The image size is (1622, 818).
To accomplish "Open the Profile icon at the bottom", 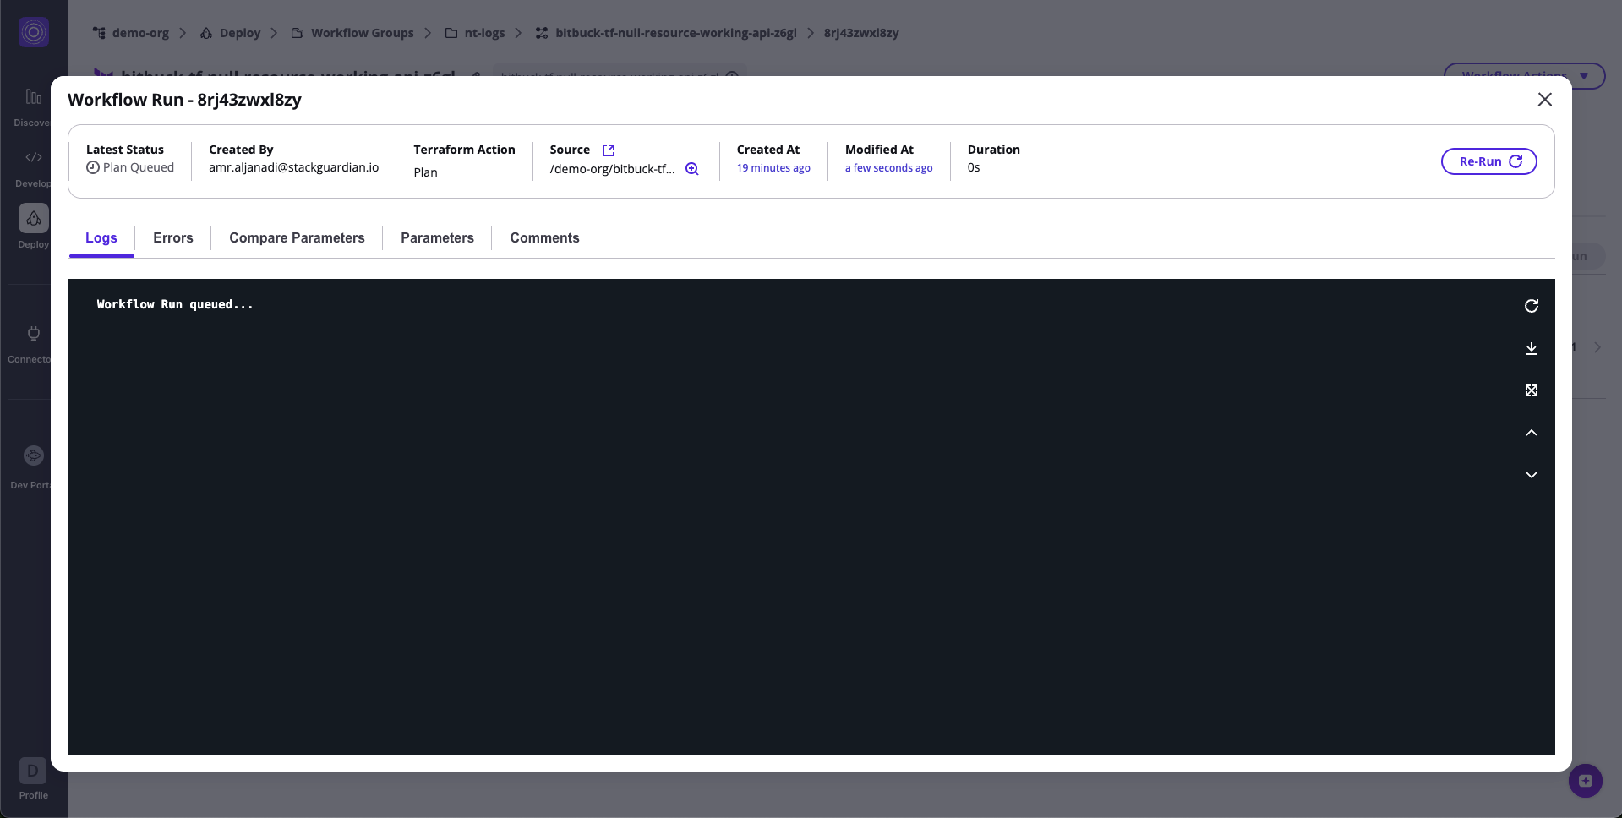I will 31,772.
